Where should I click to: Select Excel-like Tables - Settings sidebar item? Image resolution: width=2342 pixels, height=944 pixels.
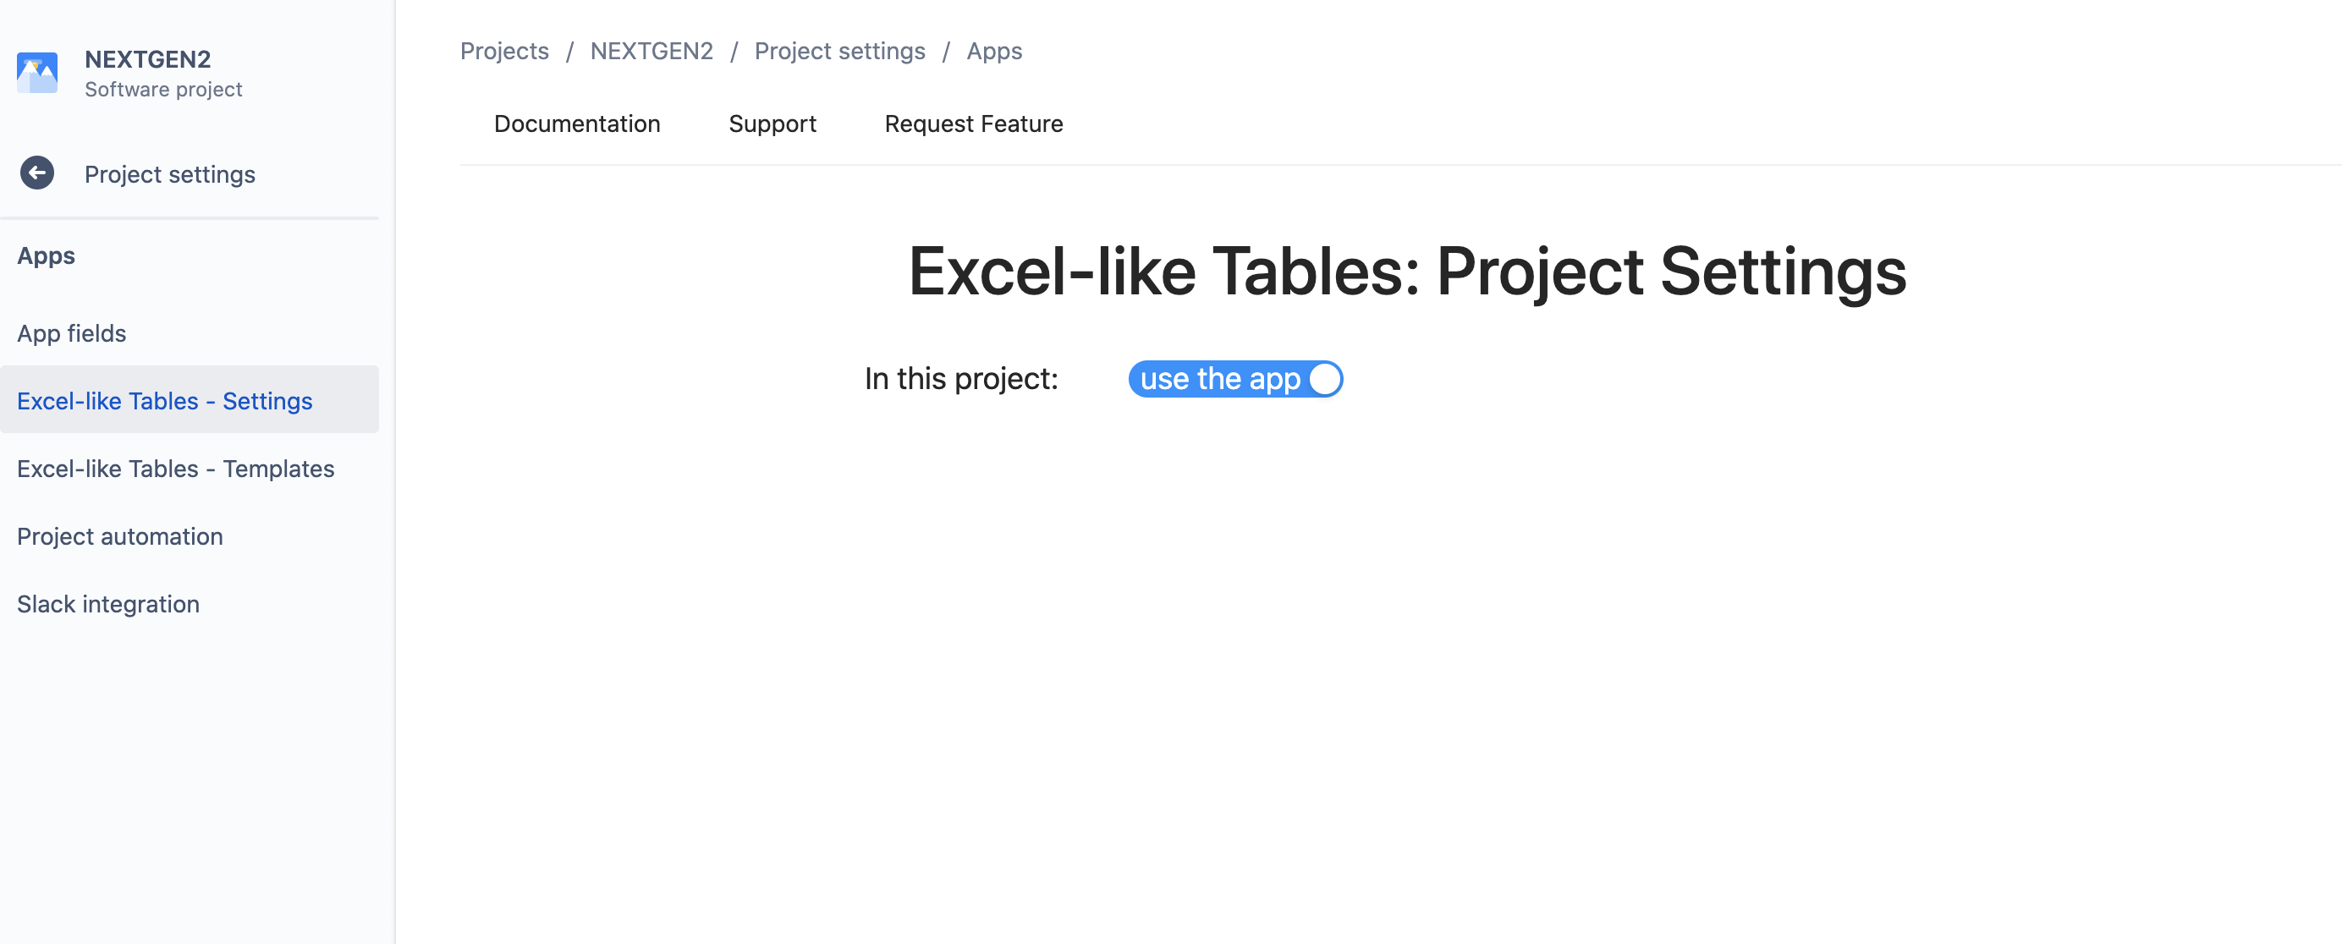coord(164,401)
